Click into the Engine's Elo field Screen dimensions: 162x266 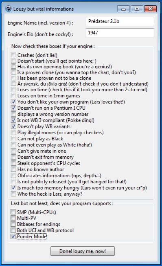click(x=120, y=33)
